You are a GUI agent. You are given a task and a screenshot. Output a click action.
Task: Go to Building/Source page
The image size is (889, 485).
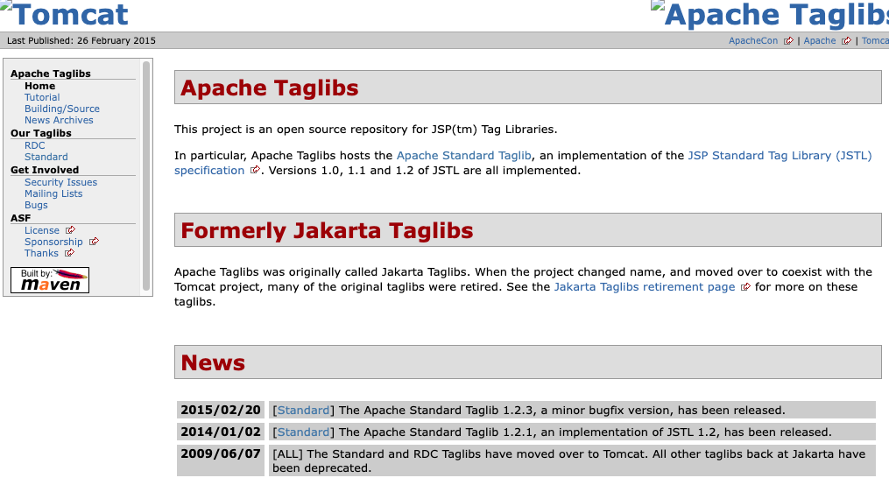[62, 109]
